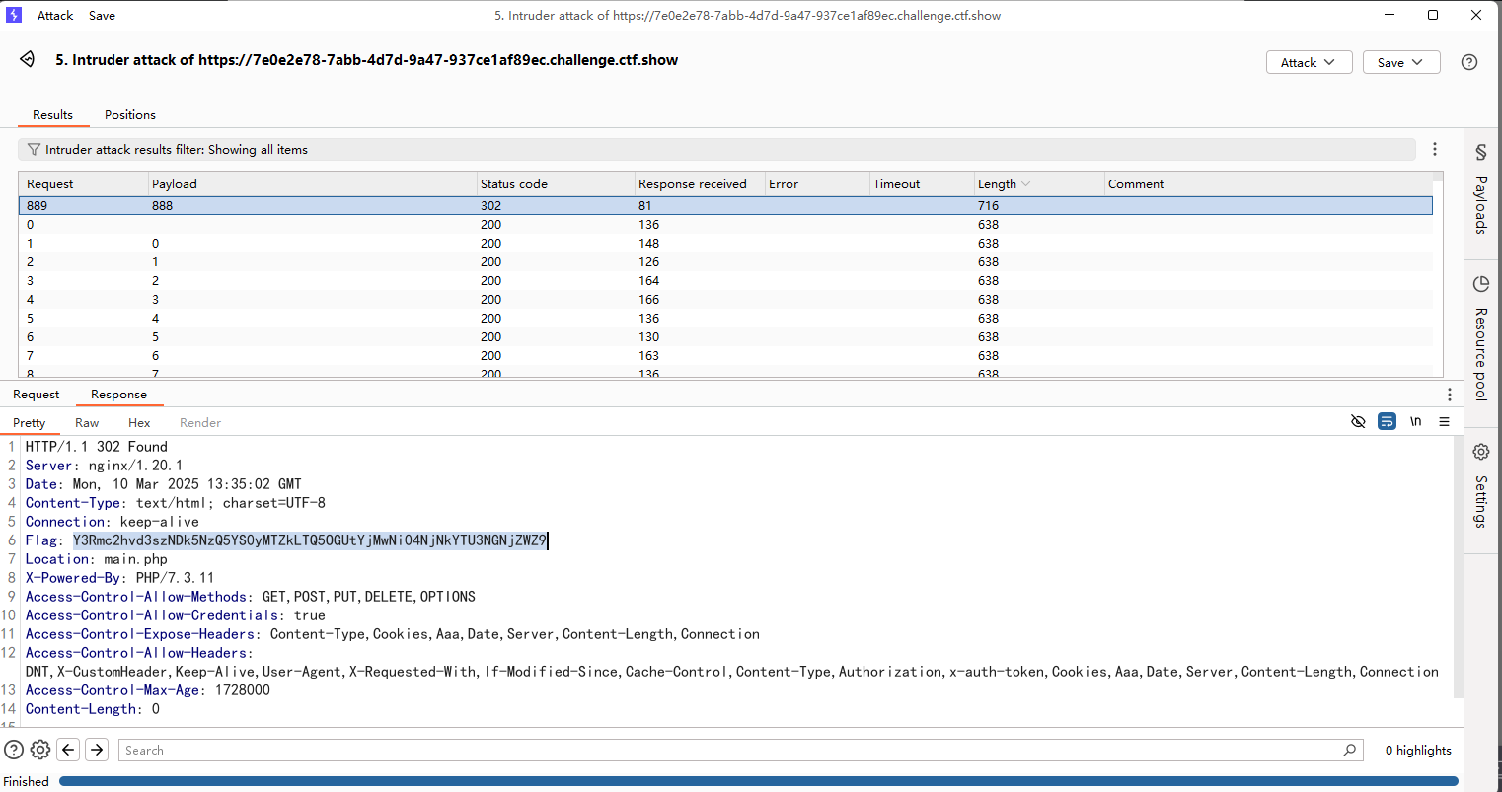Click the response Search input field
Image resolution: width=1502 pixels, height=792 pixels.
pyautogui.click(x=730, y=751)
